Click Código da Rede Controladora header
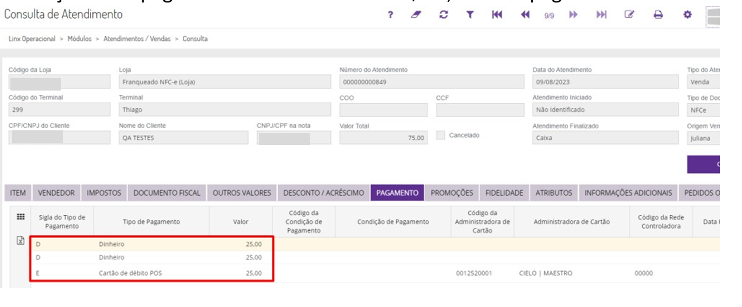The width and height of the screenshot is (742, 307). (x=661, y=222)
